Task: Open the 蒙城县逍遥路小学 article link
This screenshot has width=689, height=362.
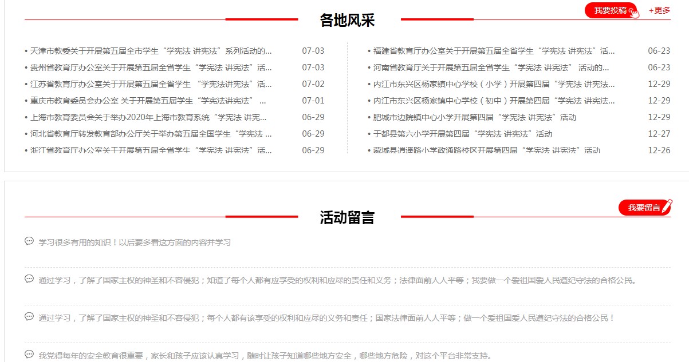Action: click(x=487, y=150)
